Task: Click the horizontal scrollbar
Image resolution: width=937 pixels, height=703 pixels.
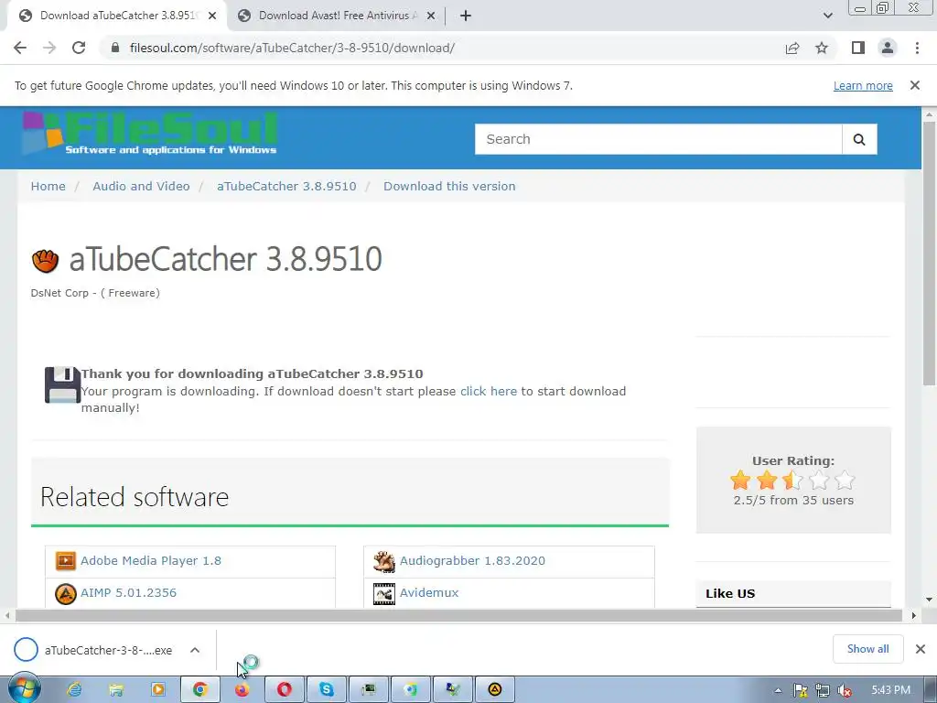Action: pyautogui.click(x=459, y=615)
